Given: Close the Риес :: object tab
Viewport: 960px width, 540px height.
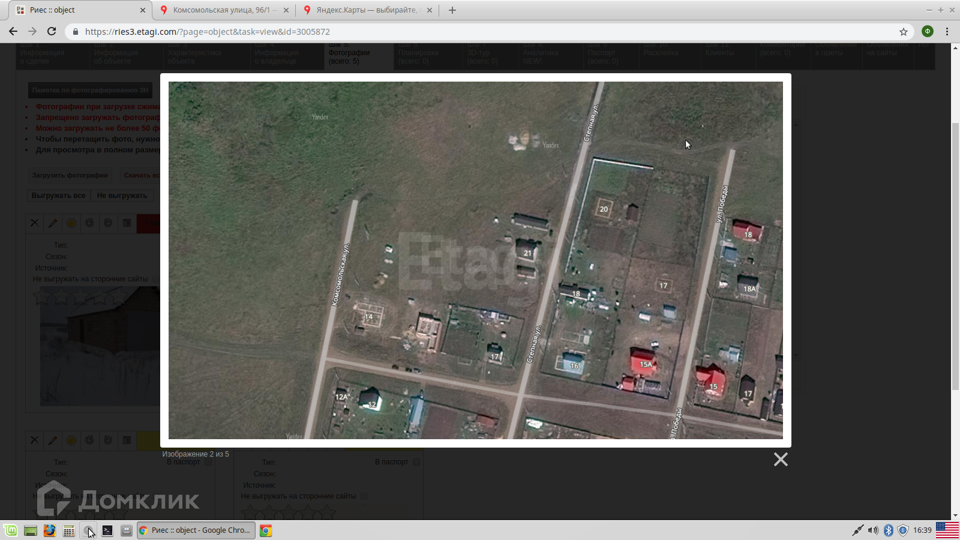Looking at the screenshot, I should 142,10.
